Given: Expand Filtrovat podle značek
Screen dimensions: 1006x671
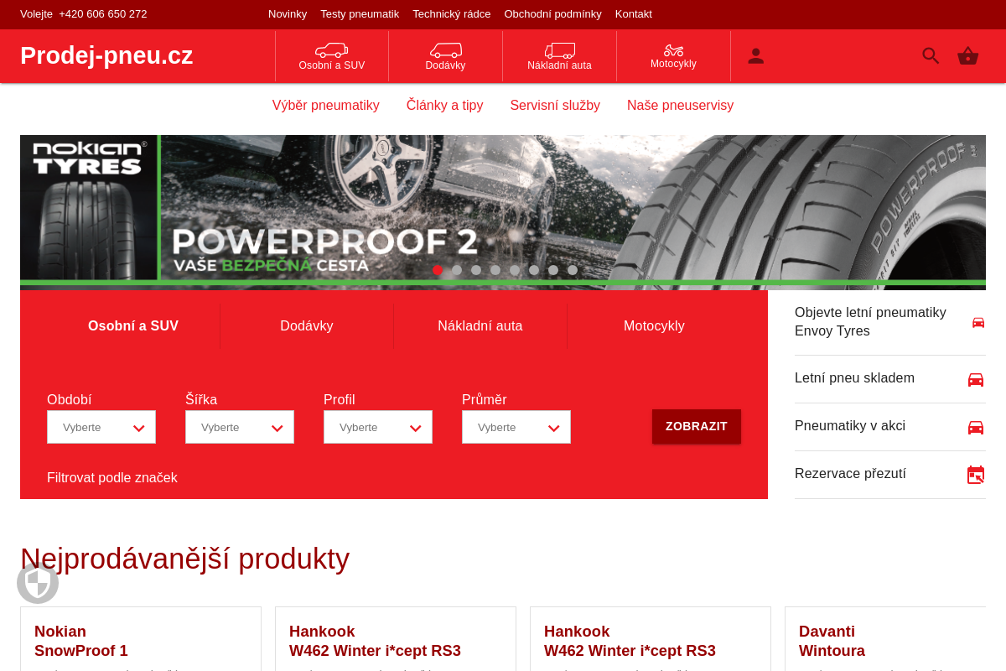Looking at the screenshot, I should [112, 477].
